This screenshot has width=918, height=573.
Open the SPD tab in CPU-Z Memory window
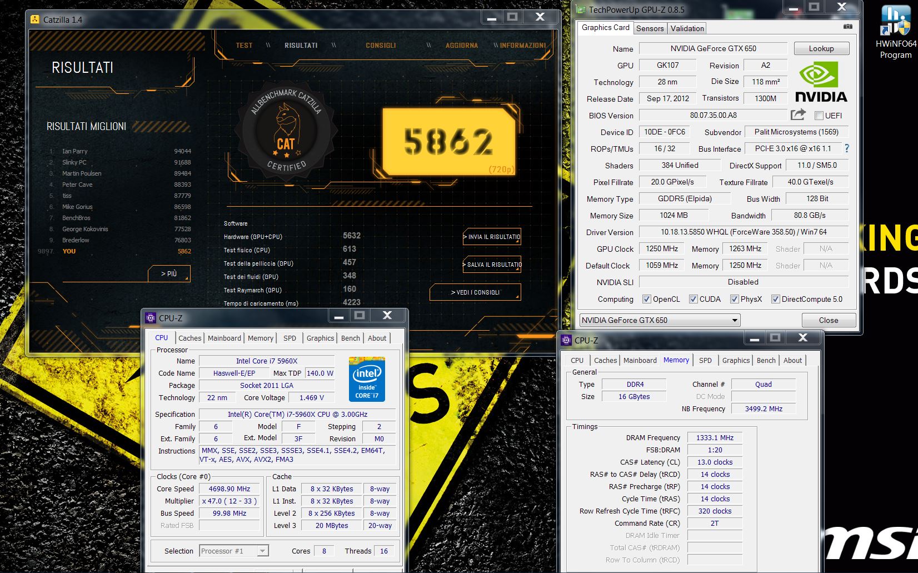(705, 360)
